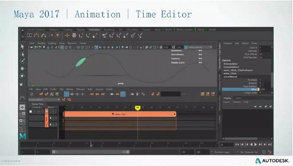Viewport: 293px width, 166px height.
Task: Click the red cross Set Key shelf icon
Action: (67, 35)
